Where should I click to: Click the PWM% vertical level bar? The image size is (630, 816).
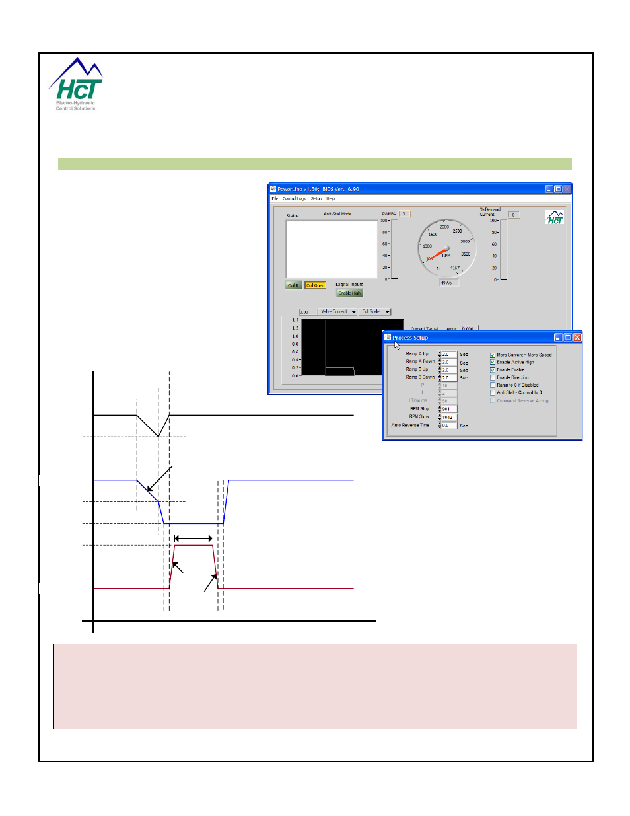click(395, 250)
